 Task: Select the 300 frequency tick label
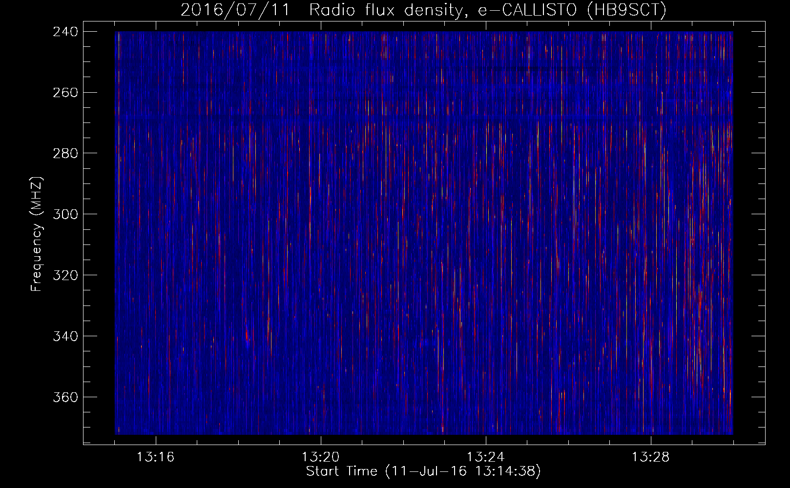pos(65,214)
